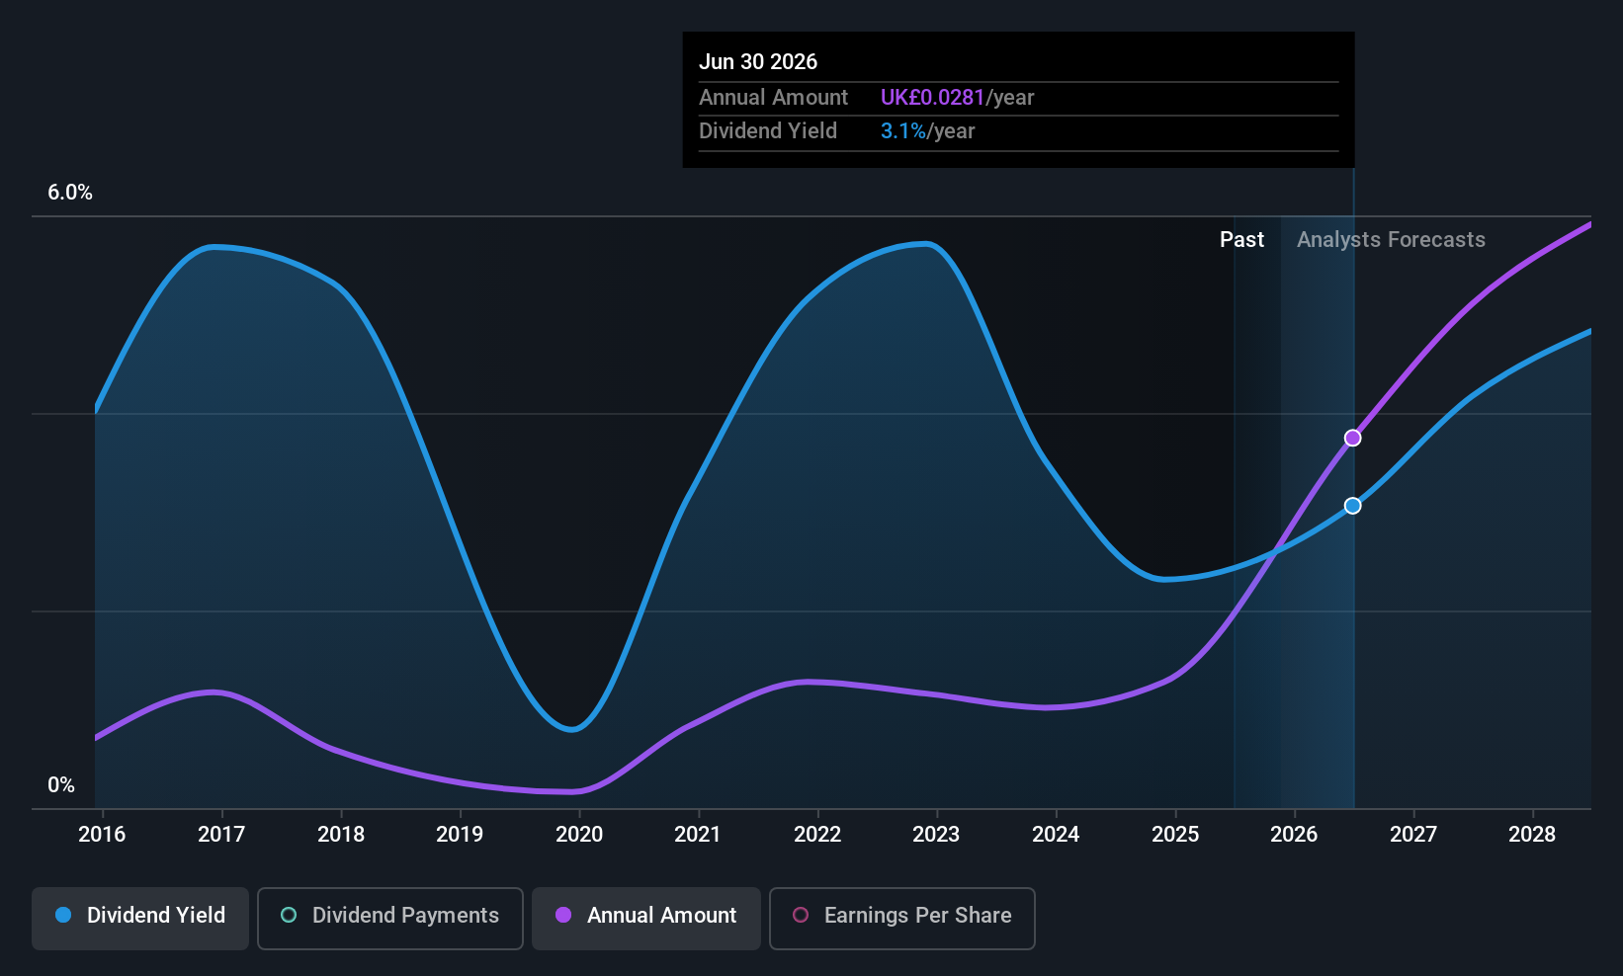
Task: Click the 2028 x-axis label
Action: pyautogui.click(x=1532, y=835)
